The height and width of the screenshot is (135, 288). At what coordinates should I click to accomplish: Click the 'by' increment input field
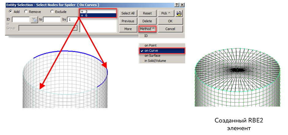click(72, 19)
